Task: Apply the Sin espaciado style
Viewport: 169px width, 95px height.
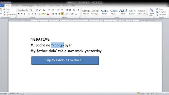Action: pos(95,12)
